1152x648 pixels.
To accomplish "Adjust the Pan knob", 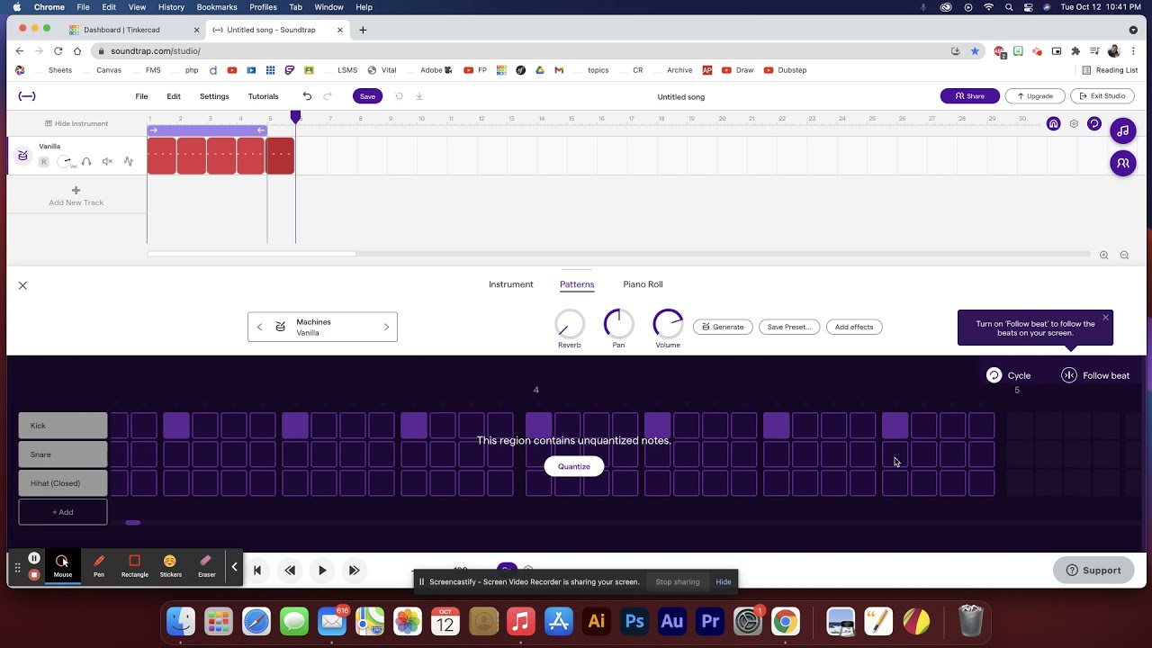I will pyautogui.click(x=618, y=324).
